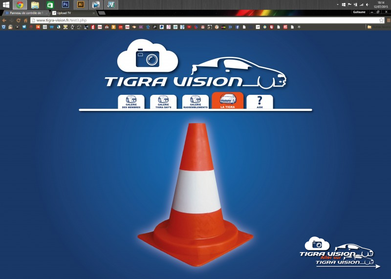Bookmark this page with the star

(382, 21)
